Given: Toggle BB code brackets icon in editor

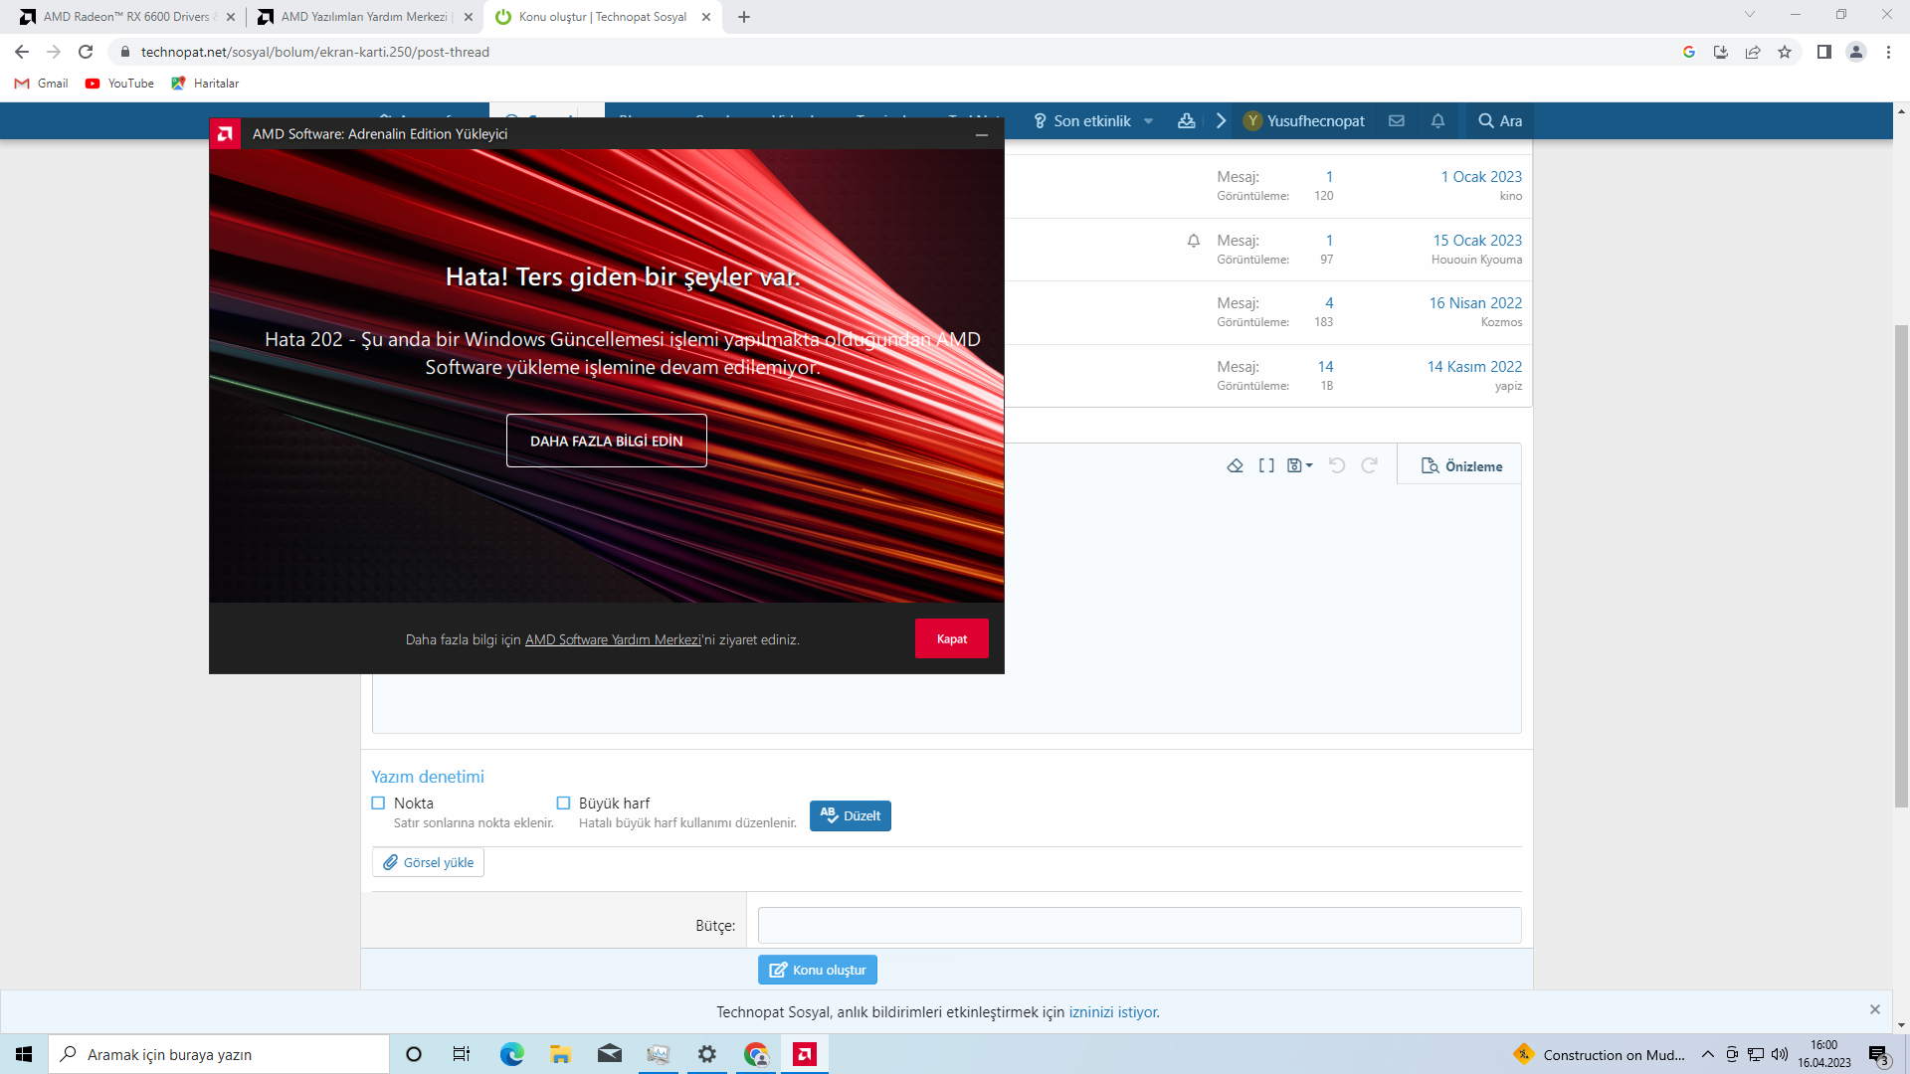Looking at the screenshot, I should pyautogui.click(x=1266, y=465).
